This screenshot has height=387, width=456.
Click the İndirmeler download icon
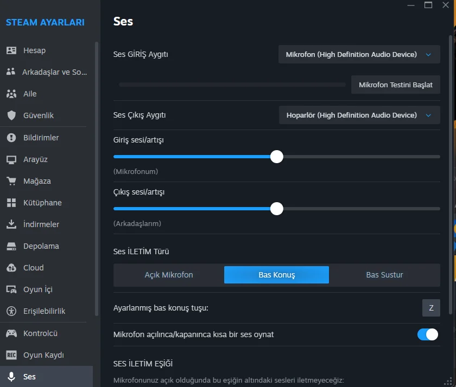tap(11, 224)
